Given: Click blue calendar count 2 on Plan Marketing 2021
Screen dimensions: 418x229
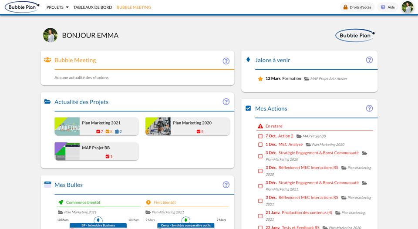Looking at the screenshot, I should point(118,131).
